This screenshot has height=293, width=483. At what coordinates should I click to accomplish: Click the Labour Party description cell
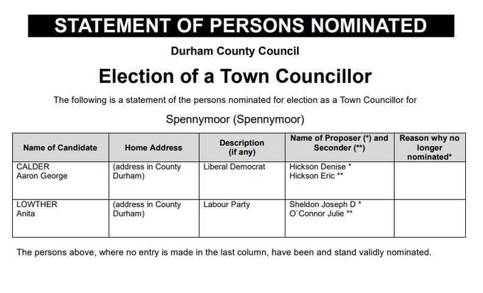(x=227, y=204)
